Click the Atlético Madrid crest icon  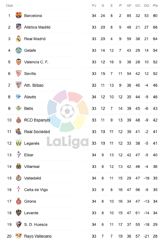tap(19, 27)
